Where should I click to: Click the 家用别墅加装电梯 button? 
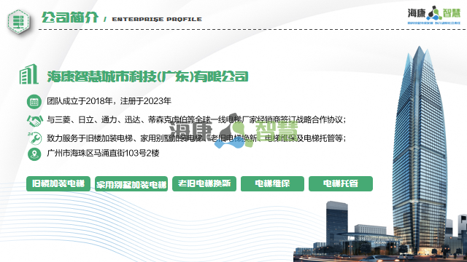(131, 184)
